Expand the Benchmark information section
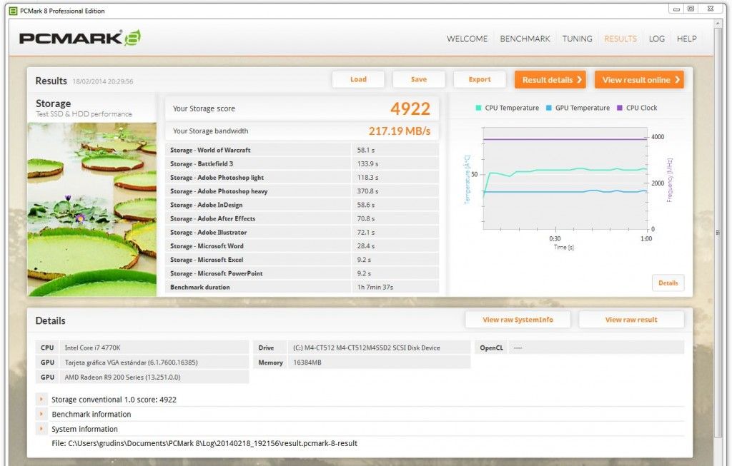This screenshot has height=466, width=732. [41, 415]
